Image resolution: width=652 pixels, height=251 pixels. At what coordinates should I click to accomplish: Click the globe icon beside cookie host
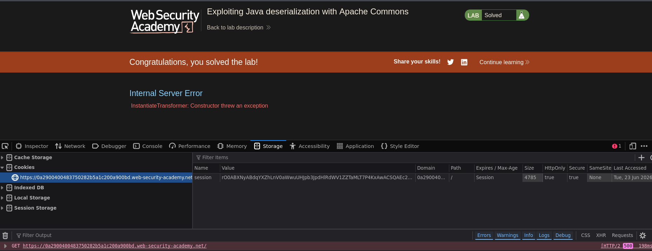(x=15, y=178)
